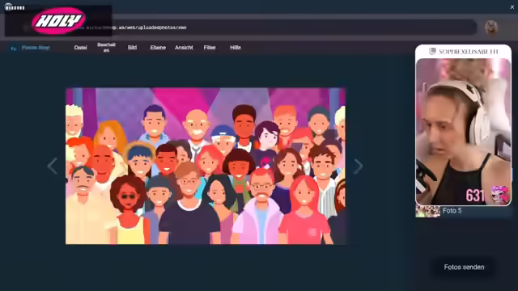Click the small icon in the top-left corner
The width and height of the screenshot is (518, 291).
[x=9, y=6]
